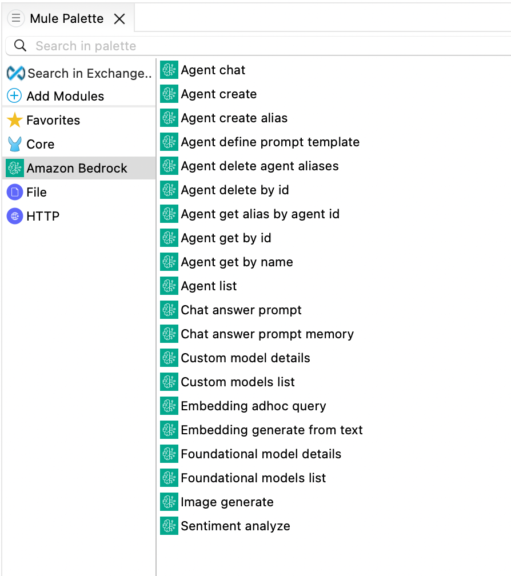511x576 pixels.
Task: Select Custom model details operation
Action: coord(245,358)
